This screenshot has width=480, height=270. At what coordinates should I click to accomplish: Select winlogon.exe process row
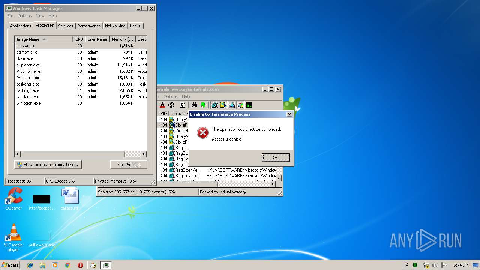[x=81, y=103]
